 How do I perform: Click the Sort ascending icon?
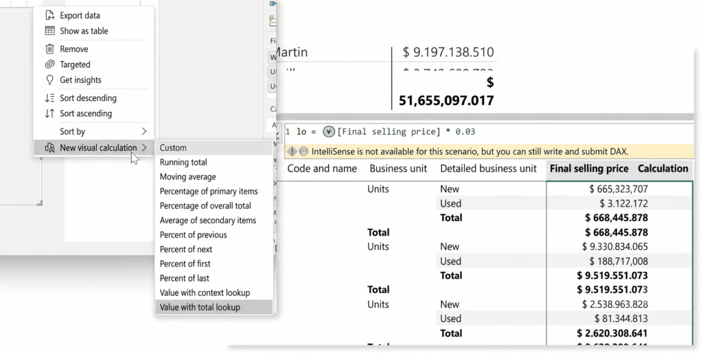click(49, 113)
